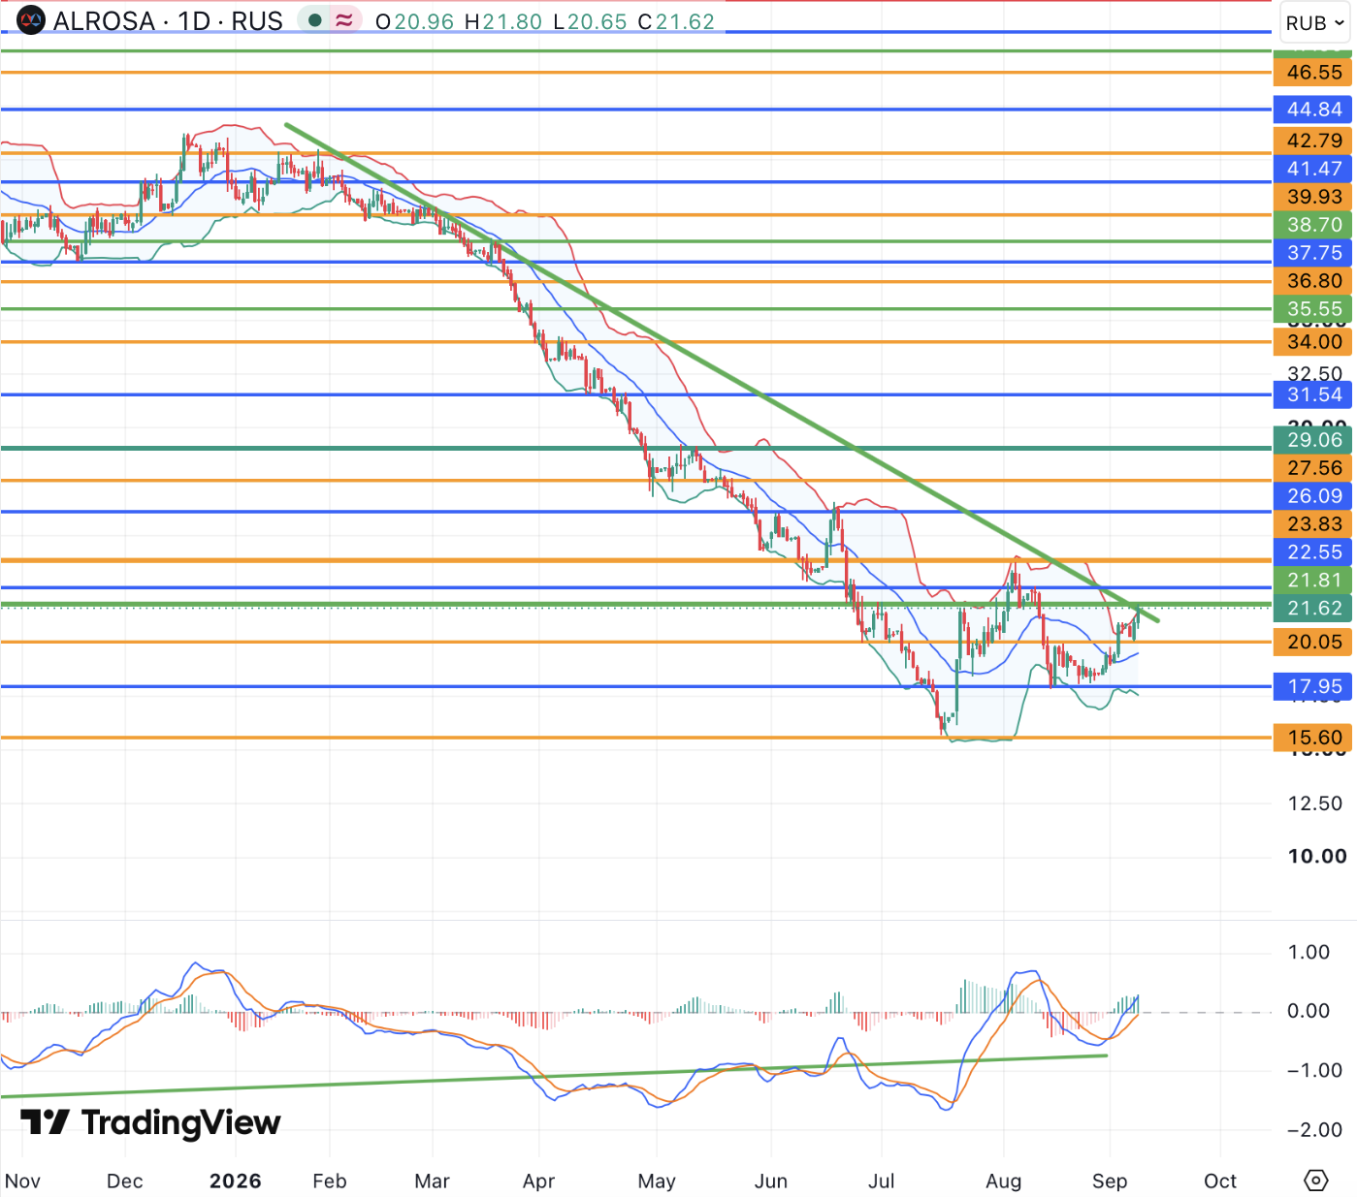
Task: Open chart settings gear icon
Action: (1315, 1181)
